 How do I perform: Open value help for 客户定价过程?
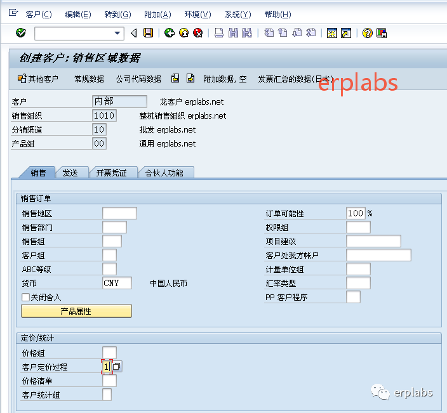(117, 367)
